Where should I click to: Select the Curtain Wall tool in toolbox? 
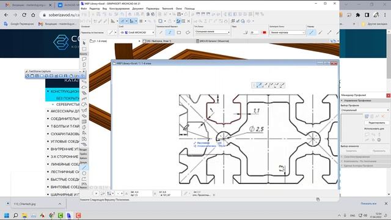pos(84,122)
